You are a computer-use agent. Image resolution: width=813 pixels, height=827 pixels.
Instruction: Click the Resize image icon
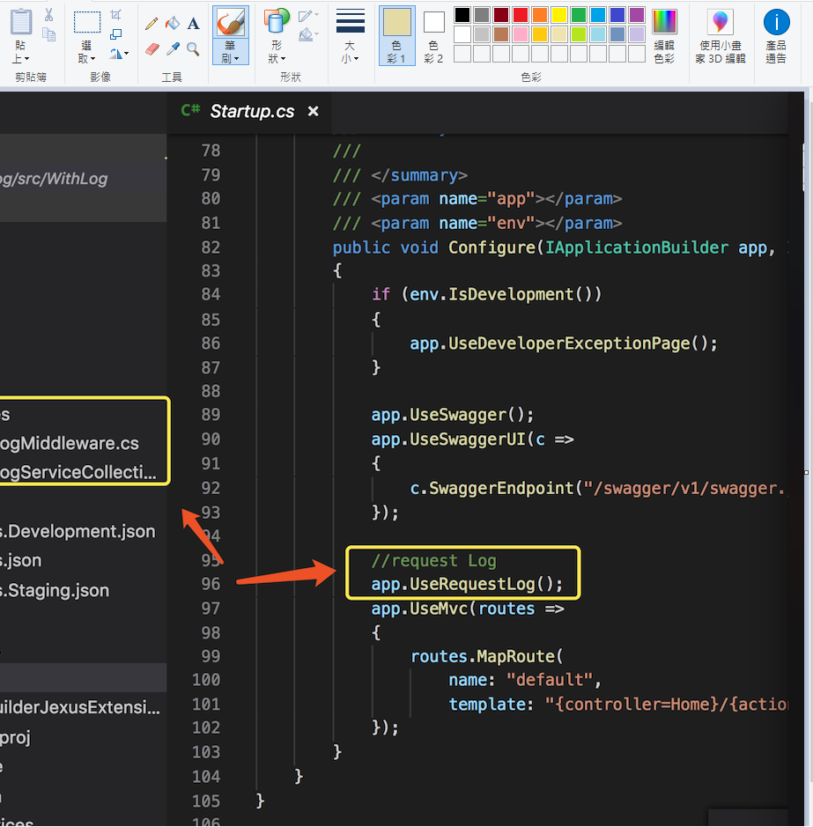pos(116,34)
